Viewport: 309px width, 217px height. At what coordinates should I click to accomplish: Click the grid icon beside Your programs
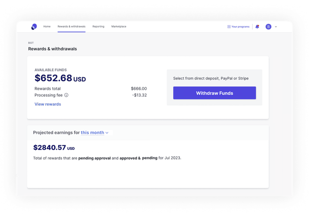pyautogui.click(x=229, y=27)
